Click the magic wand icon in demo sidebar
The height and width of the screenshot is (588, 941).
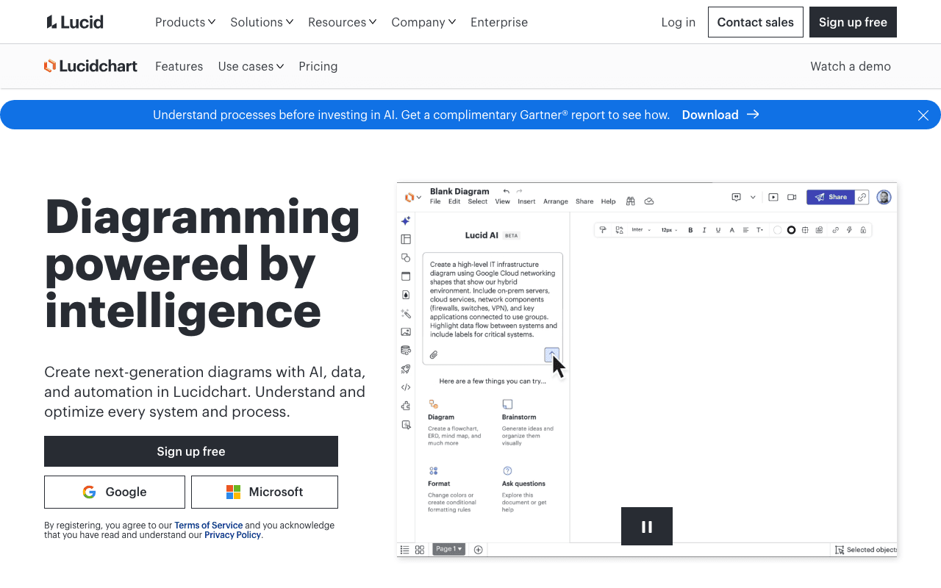[x=405, y=313]
